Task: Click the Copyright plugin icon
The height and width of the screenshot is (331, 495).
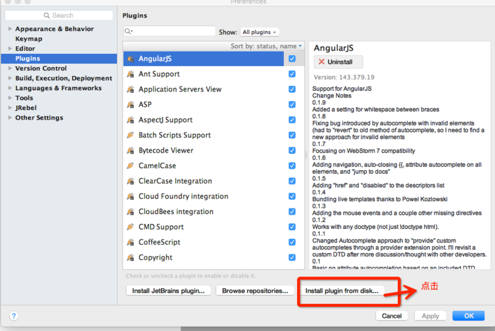Action: [131, 257]
